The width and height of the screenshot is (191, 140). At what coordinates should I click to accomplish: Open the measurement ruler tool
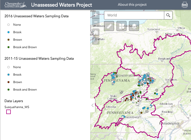(109, 26)
